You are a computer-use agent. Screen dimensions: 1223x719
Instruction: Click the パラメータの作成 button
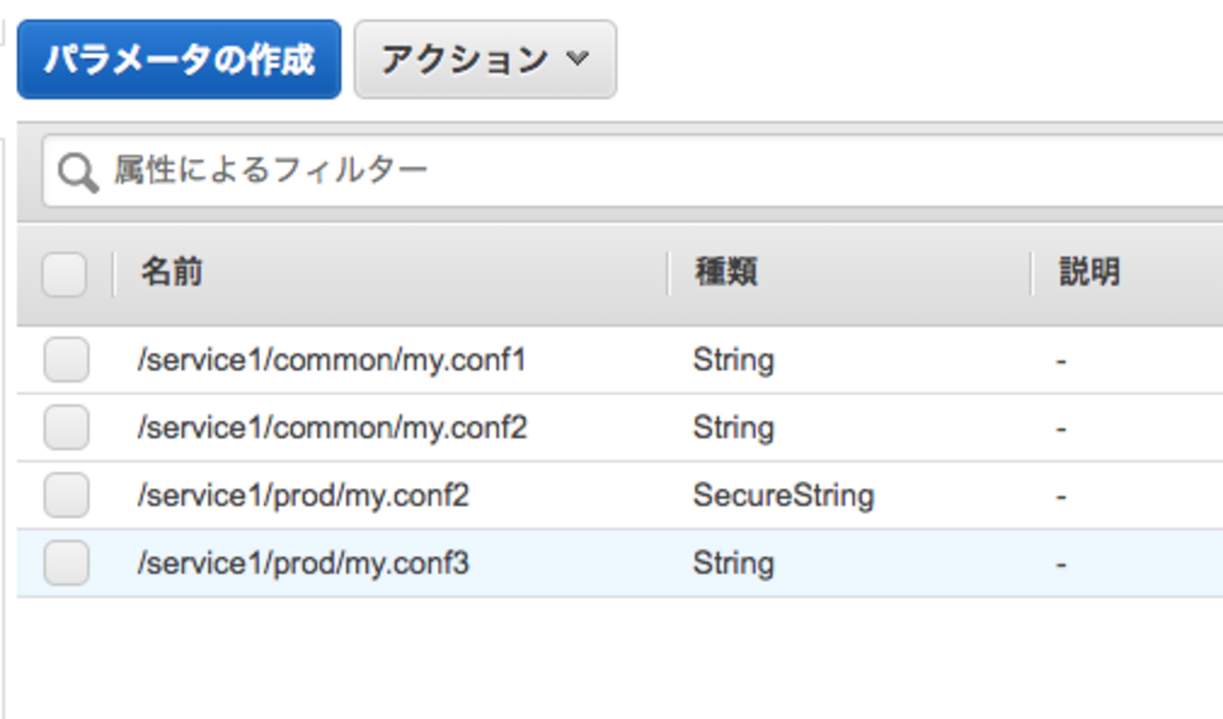pos(179,60)
